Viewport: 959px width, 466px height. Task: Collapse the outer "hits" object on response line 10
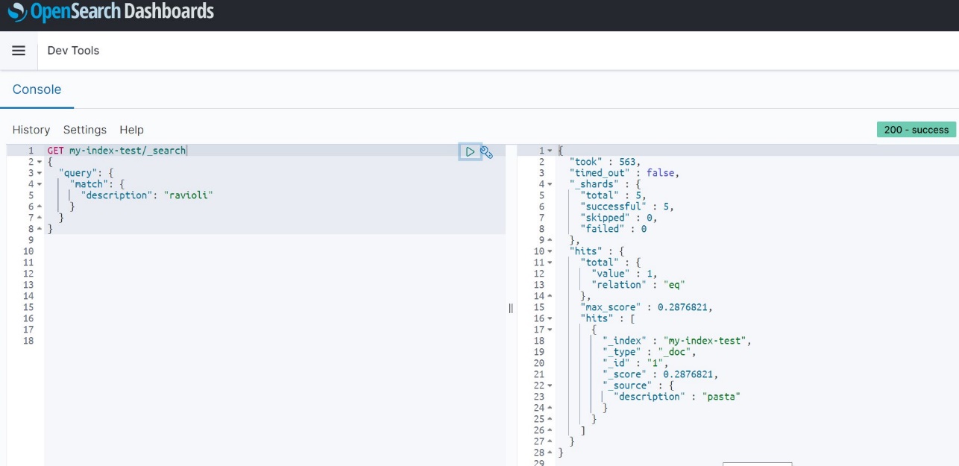pos(550,251)
